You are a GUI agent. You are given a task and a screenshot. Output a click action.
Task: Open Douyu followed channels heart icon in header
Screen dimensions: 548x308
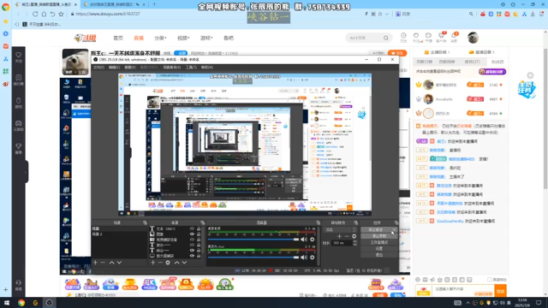[416, 36]
